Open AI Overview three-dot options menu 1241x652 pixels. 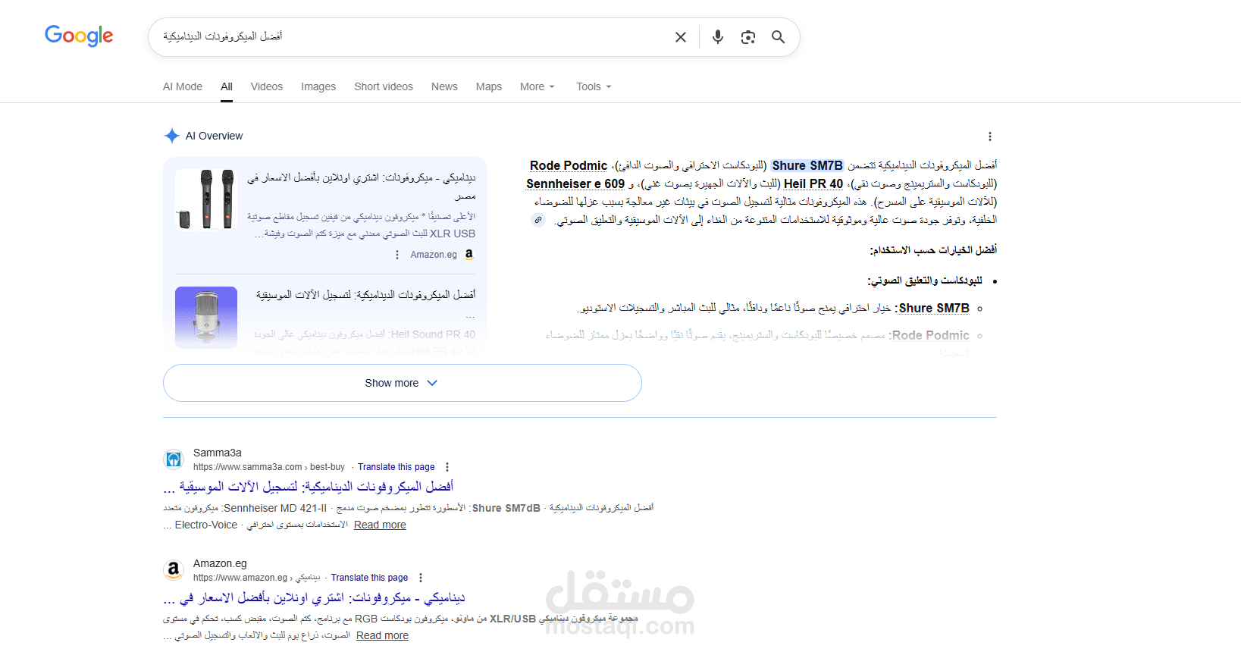(989, 136)
